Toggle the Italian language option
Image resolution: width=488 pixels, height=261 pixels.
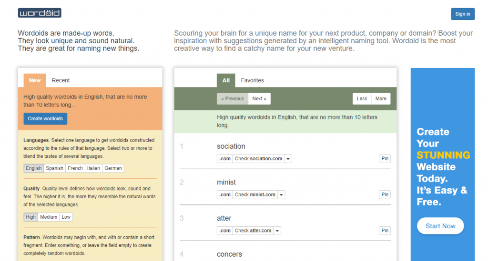(x=93, y=168)
